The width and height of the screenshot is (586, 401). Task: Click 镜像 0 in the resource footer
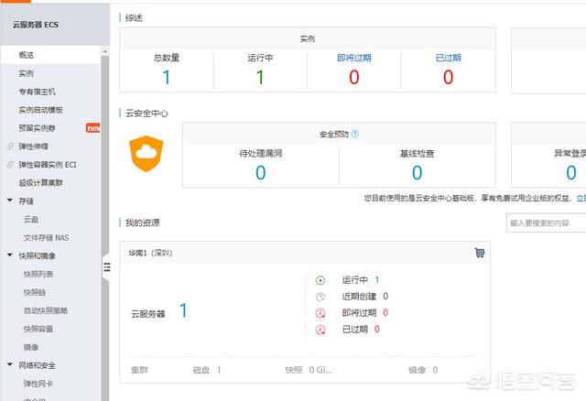423,370
